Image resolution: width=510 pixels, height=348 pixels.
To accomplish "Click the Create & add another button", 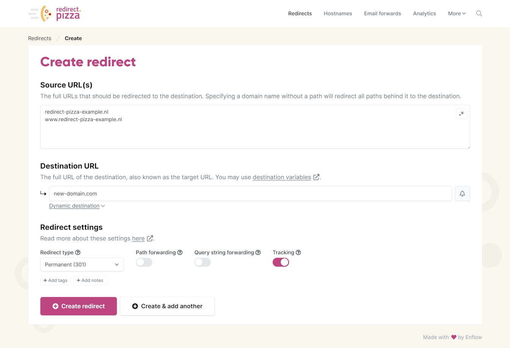I will coord(167,306).
